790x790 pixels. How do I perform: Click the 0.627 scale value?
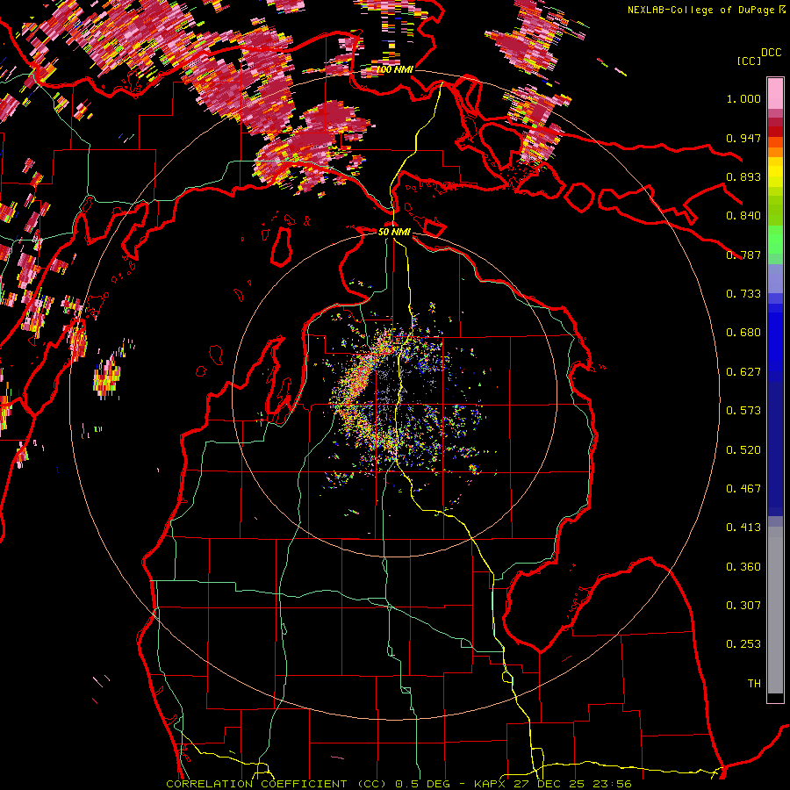point(743,372)
